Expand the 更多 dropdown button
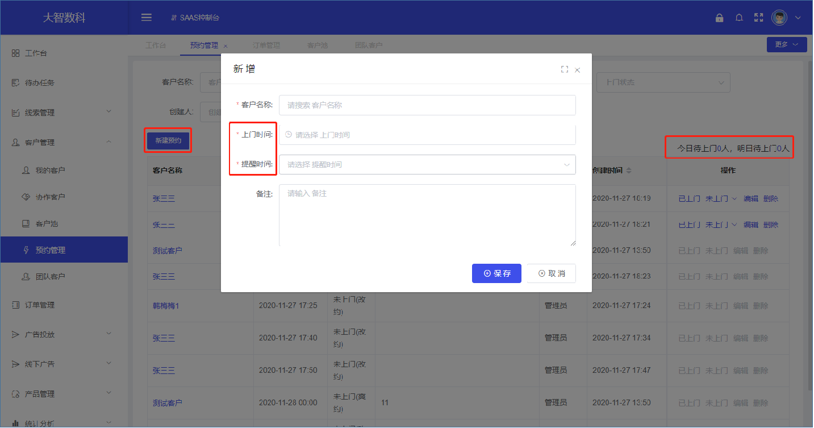This screenshot has width=814, height=428. pos(787,44)
